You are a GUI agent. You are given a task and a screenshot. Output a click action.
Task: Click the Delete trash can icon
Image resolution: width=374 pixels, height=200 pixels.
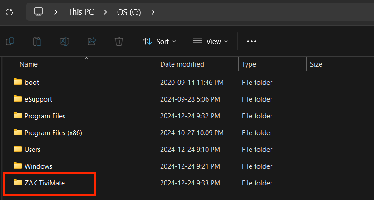coord(119,41)
